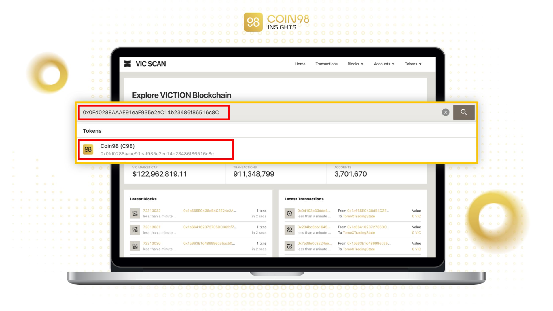Click the Coin98 token logo in results
553x311 pixels.
coord(88,149)
